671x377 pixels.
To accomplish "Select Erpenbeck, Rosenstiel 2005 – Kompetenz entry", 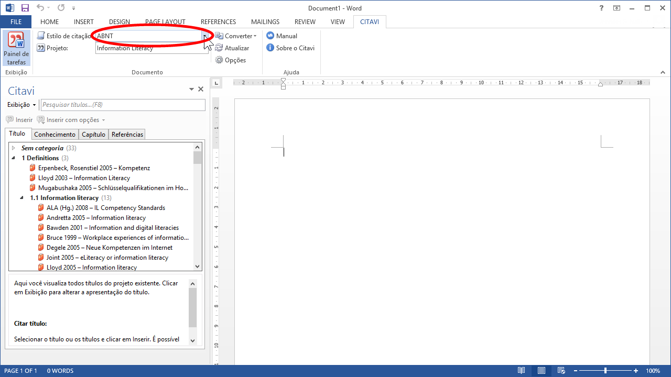I will tap(94, 168).
